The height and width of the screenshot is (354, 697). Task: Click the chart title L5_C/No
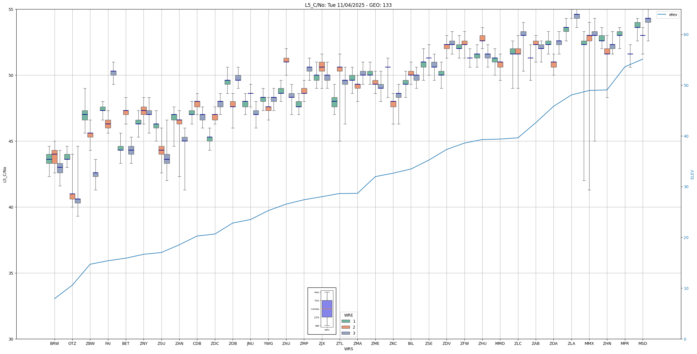coord(348,5)
